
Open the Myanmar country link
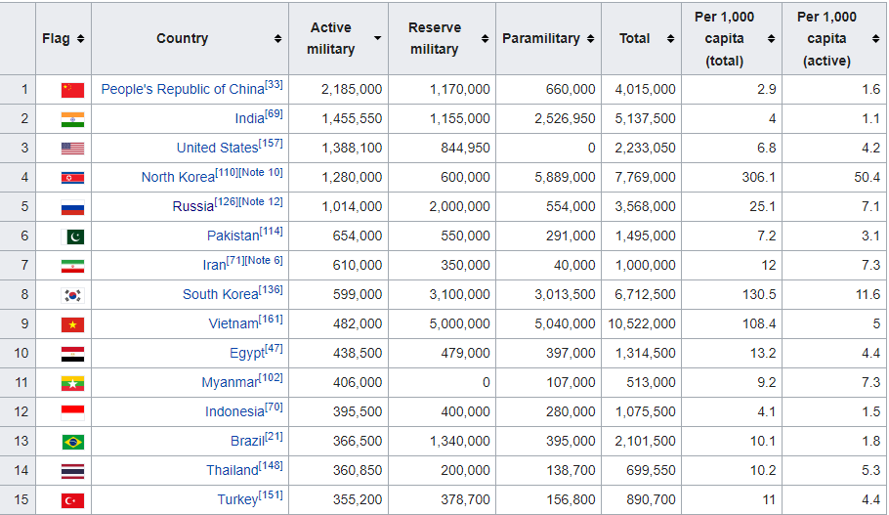pyautogui.click(x=230, y=383)
